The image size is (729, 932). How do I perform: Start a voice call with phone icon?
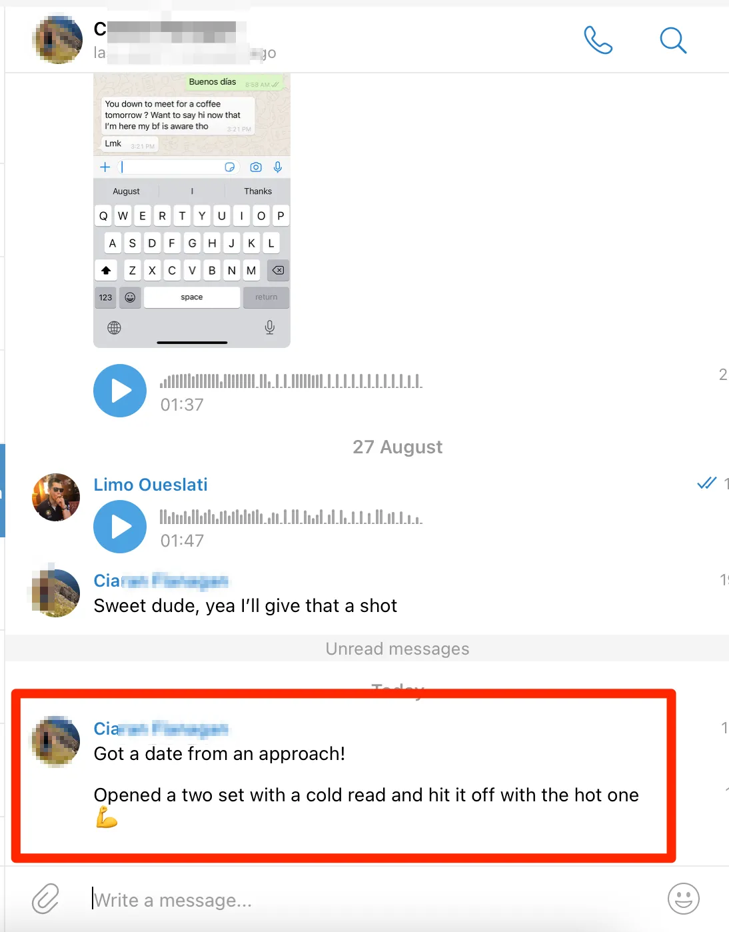pos(598,40)
